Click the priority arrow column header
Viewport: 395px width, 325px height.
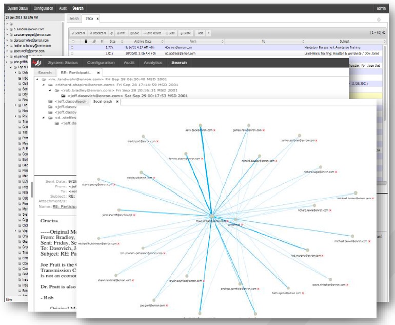[x=102, y=42]
